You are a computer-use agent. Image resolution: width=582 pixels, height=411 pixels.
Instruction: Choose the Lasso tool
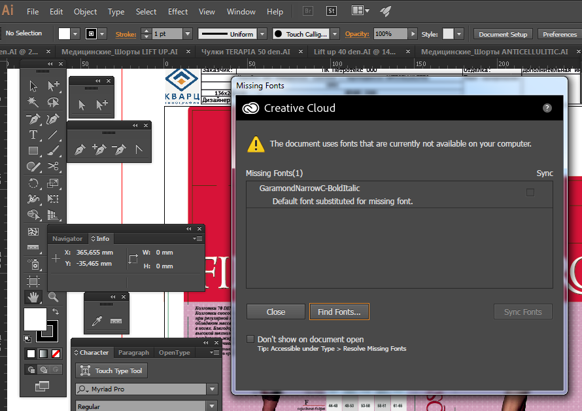53,102
